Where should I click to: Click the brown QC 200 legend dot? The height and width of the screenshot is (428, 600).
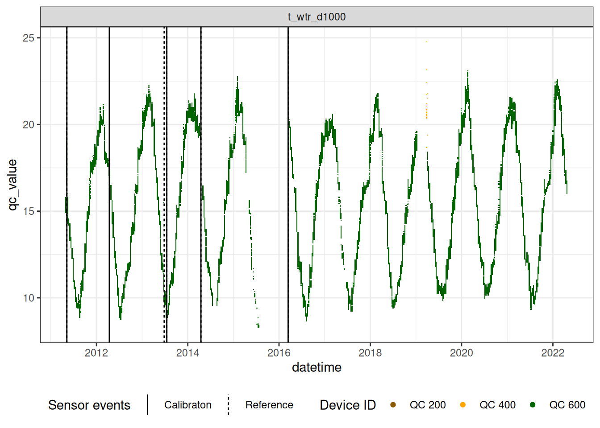point(393,405)
